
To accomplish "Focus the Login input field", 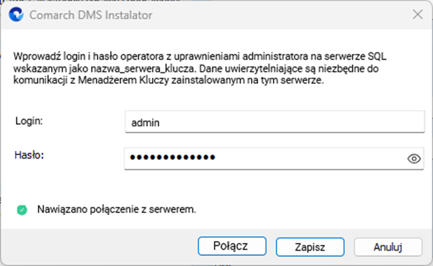I will click(275, 121).
